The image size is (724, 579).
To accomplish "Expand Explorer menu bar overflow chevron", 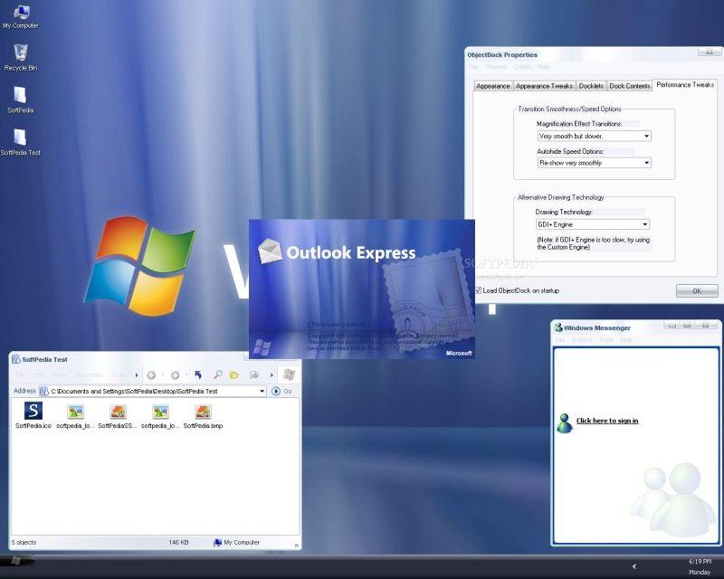I will 137,375.
